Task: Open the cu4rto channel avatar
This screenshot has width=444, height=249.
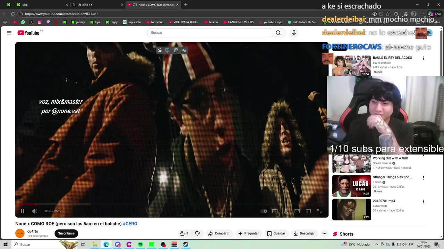Action: point(20,233)
